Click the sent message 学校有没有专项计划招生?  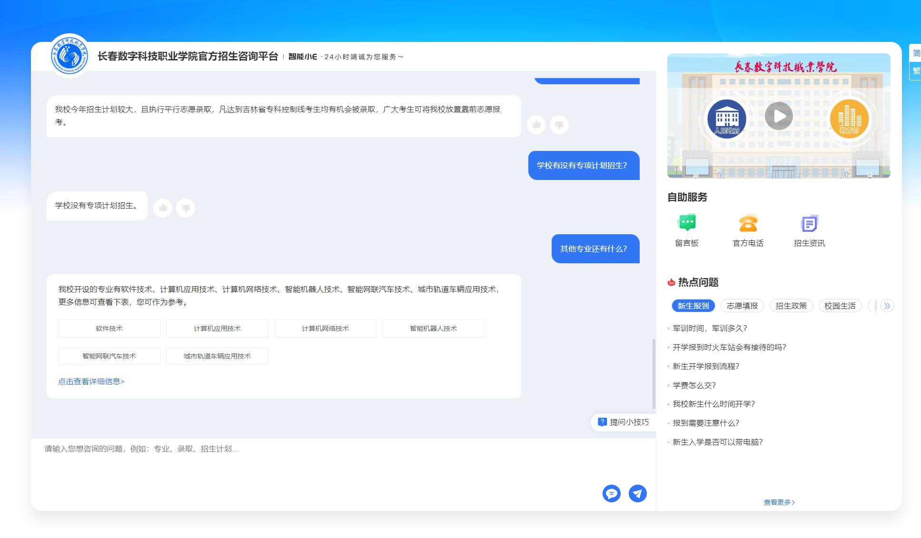point(584,165)
